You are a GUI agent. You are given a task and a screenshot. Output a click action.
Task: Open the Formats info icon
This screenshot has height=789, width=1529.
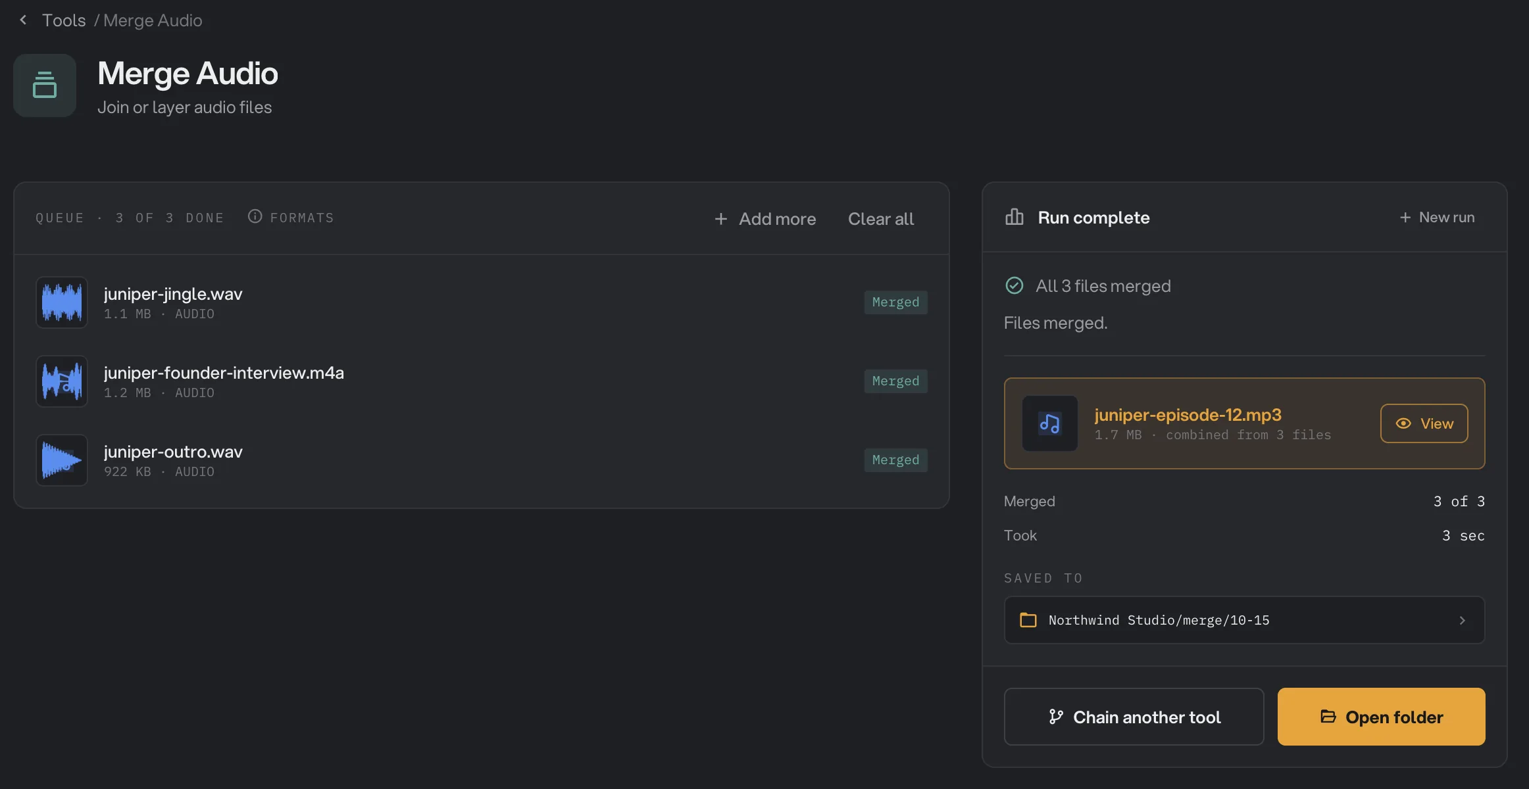click(x=255, y=216)
